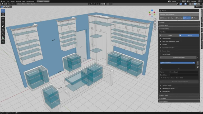
Task: Click Create Crown Detail button
Action: pyautogui.click(x=178, y=57)
